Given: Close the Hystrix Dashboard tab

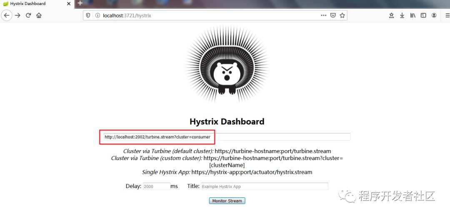Looking at the screenshot, I should [x=69, y=4].
